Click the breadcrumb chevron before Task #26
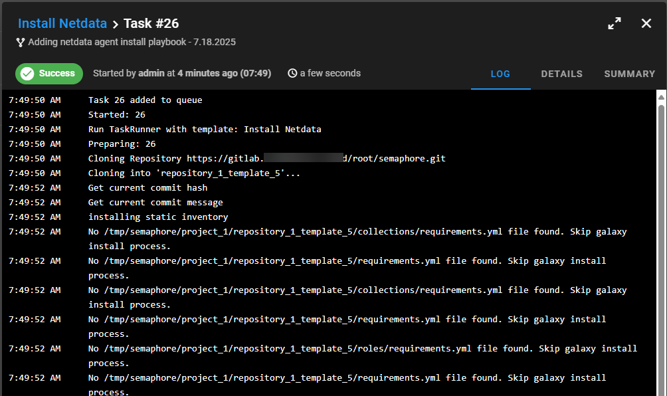Screen dimensions: 667x396 click(x=116, y=25)
